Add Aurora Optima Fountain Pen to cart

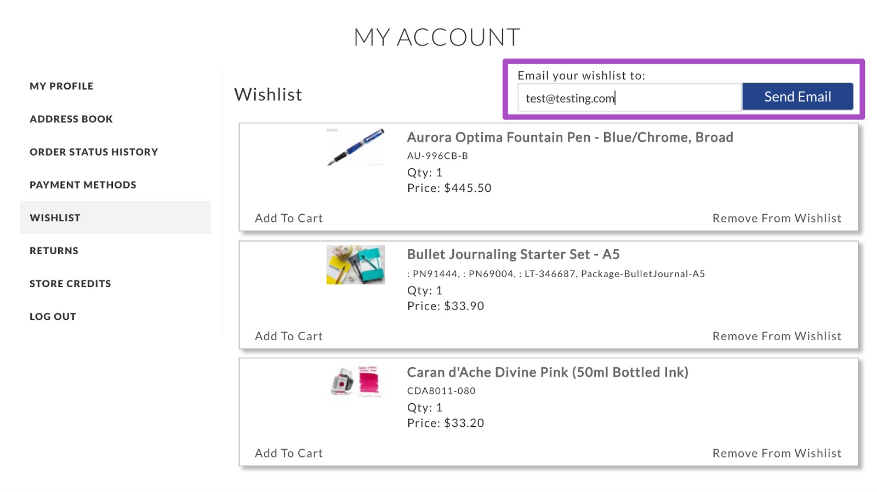click(289, 218)
